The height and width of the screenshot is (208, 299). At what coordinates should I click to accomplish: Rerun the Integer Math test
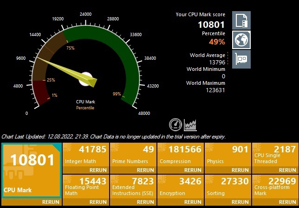(86, 170)
